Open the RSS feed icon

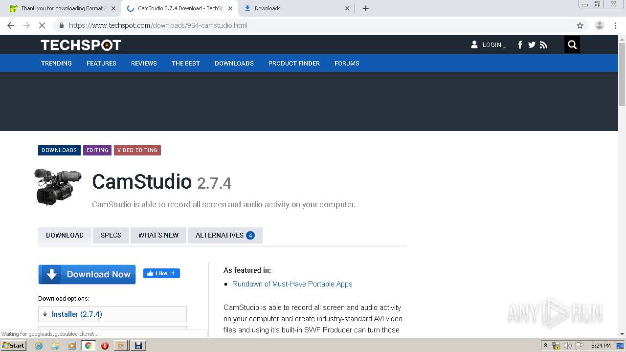pyautogui.click(x=543, y=45)
